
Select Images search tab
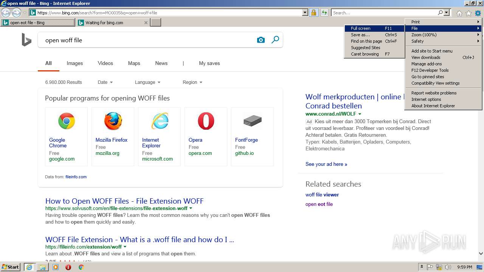tap(75, 63)
